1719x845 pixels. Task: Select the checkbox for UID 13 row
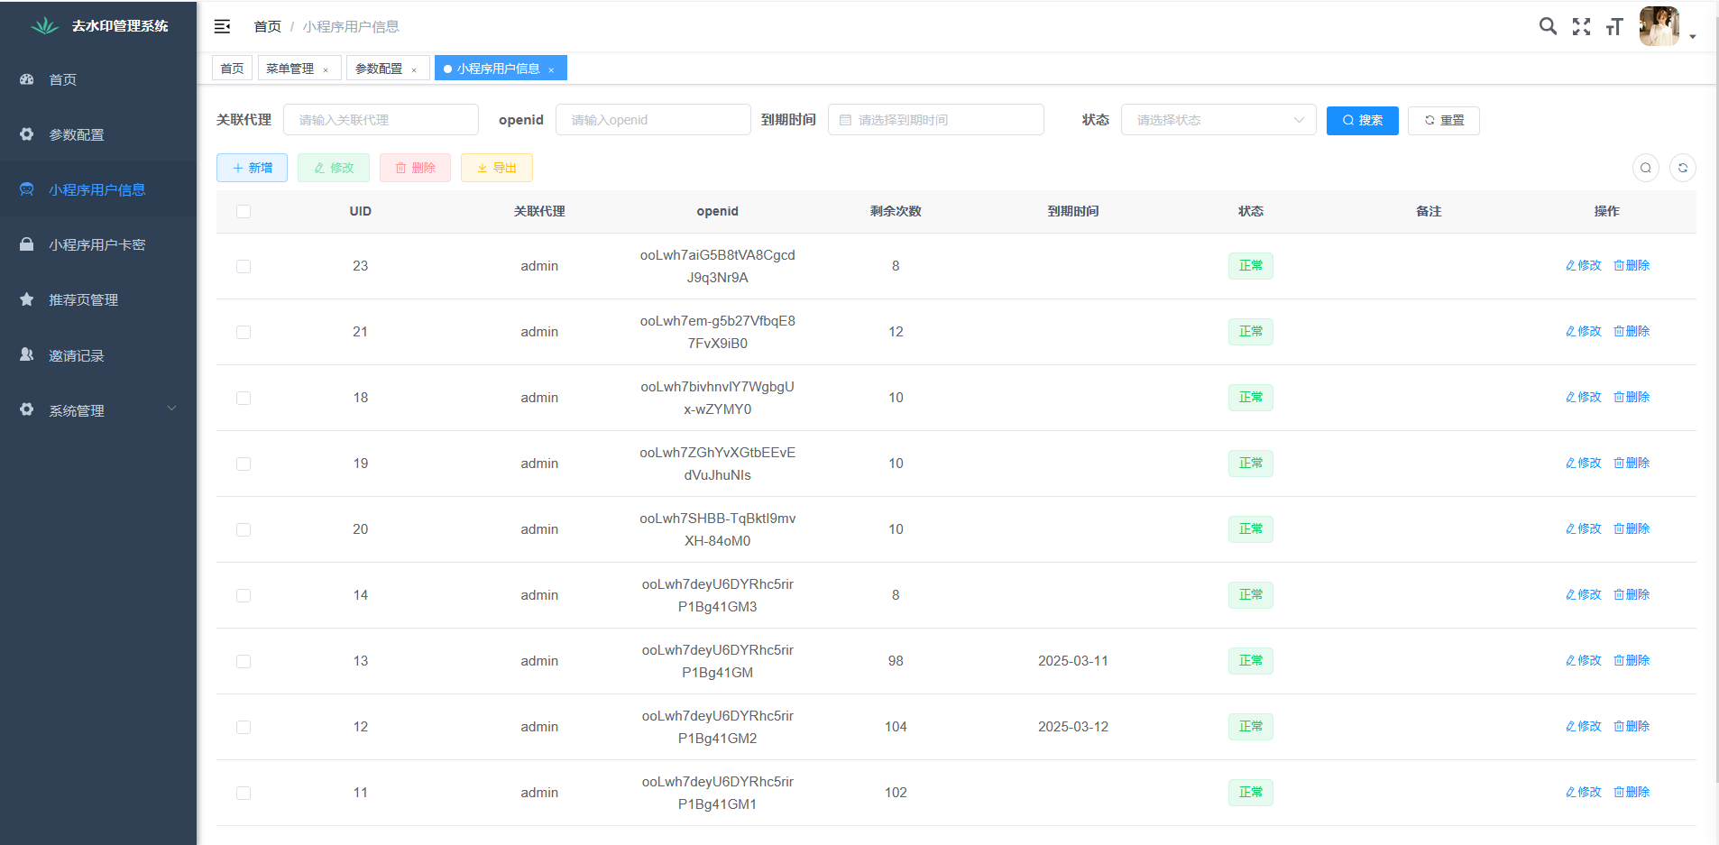[244, 661]
